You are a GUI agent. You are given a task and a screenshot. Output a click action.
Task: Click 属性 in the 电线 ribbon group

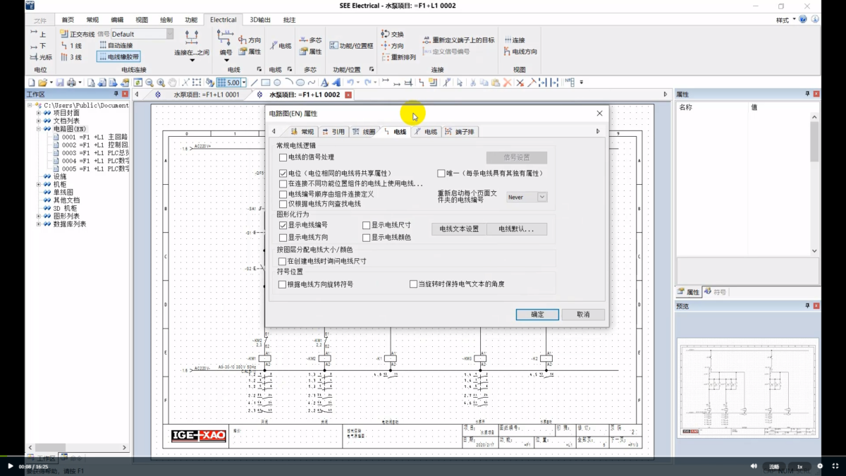tap(250, 51)
